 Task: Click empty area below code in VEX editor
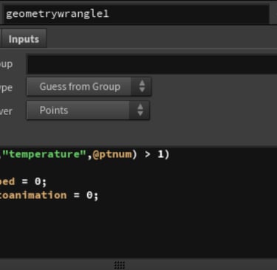click(138, 229)
